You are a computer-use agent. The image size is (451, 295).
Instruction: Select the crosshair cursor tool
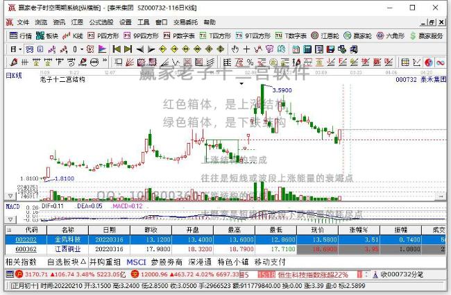pos(246,49)
